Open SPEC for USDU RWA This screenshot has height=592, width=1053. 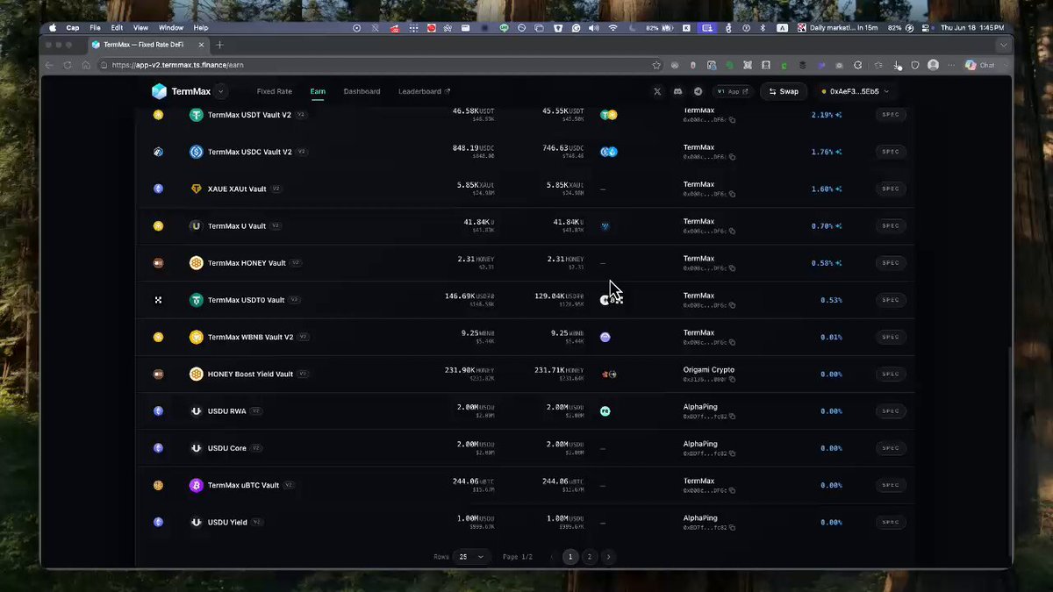[891, 410]
